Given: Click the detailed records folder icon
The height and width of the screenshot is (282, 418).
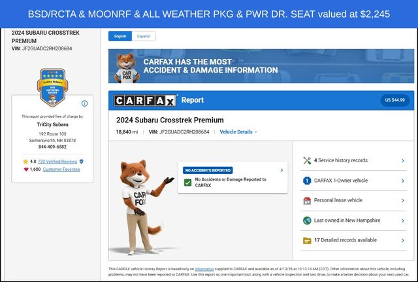Looking at the screenshot, I should pos(307,241).
